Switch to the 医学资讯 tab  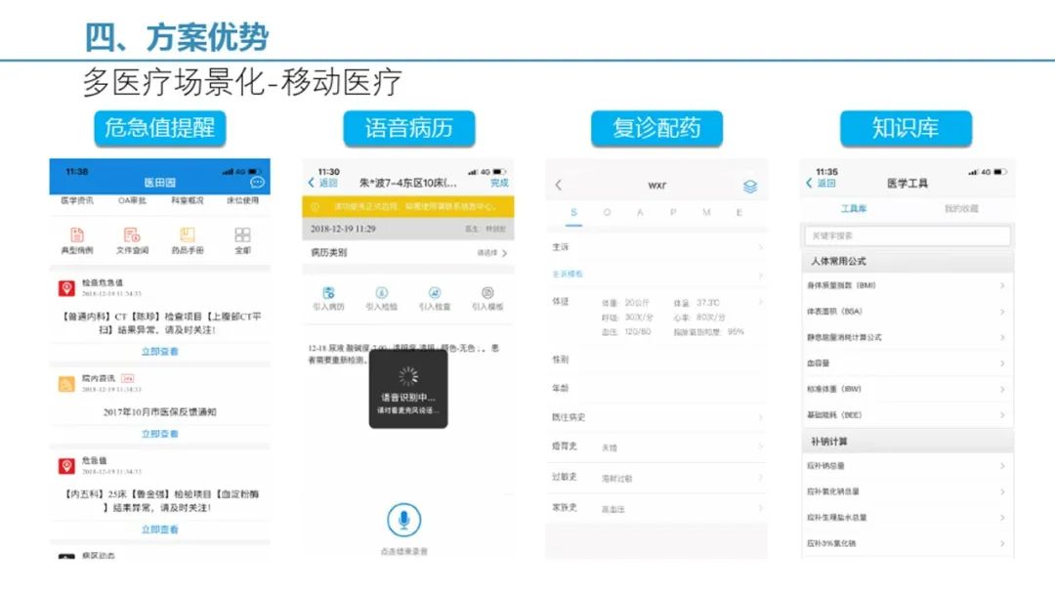pyautogui.click(x=77, y=200)
